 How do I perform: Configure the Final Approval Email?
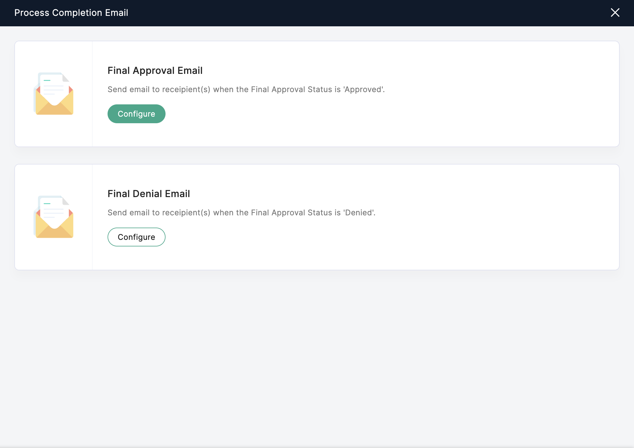coord(136,114)
